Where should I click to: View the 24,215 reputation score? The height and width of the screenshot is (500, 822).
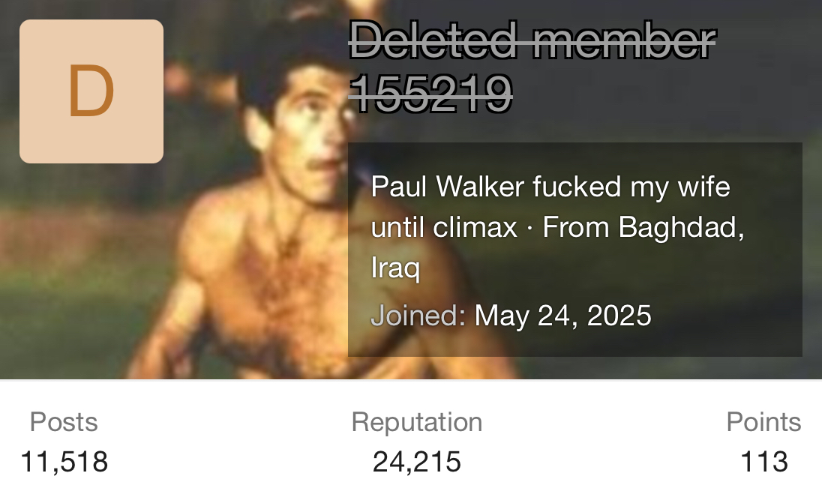[417, 462]
